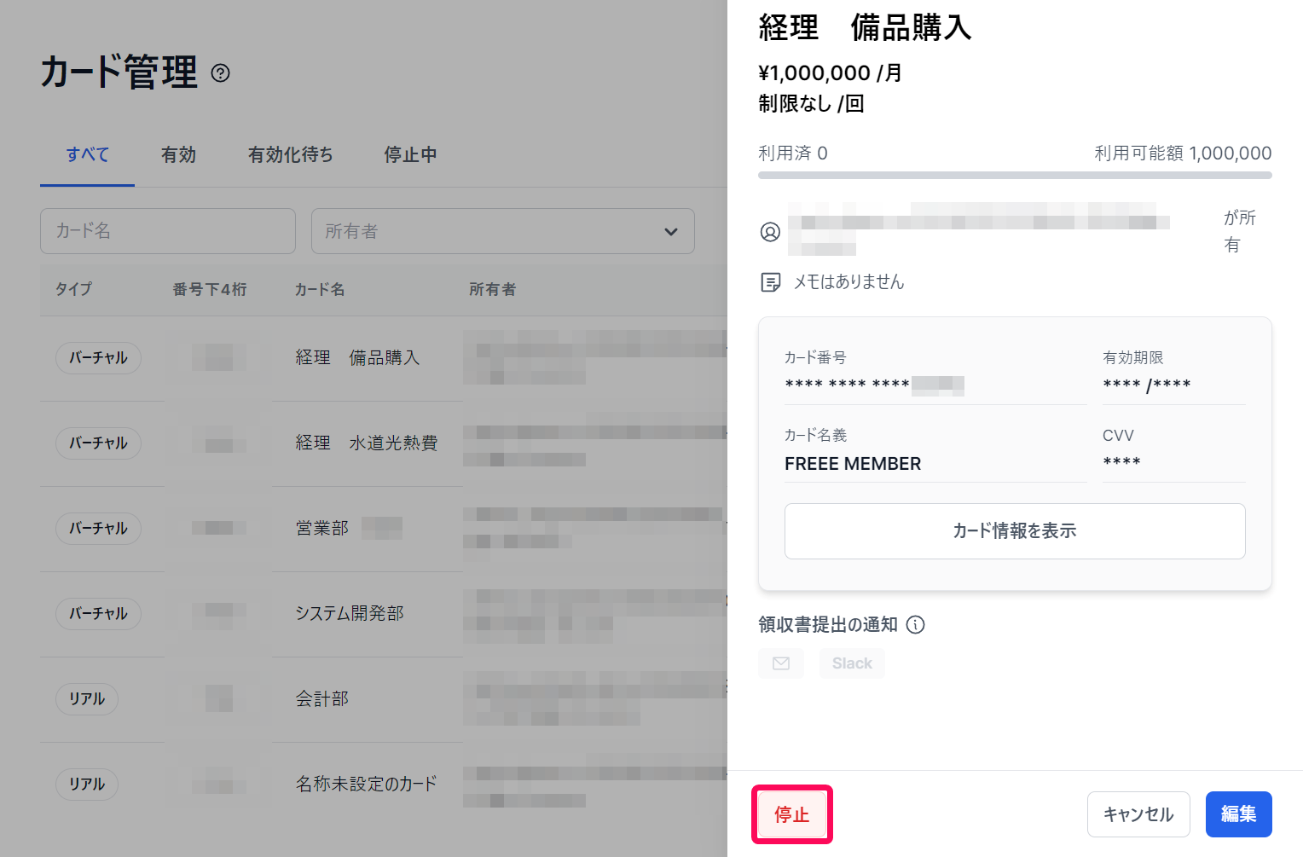
Task: Select the 名称未設定のカード row
Action: 384,785
